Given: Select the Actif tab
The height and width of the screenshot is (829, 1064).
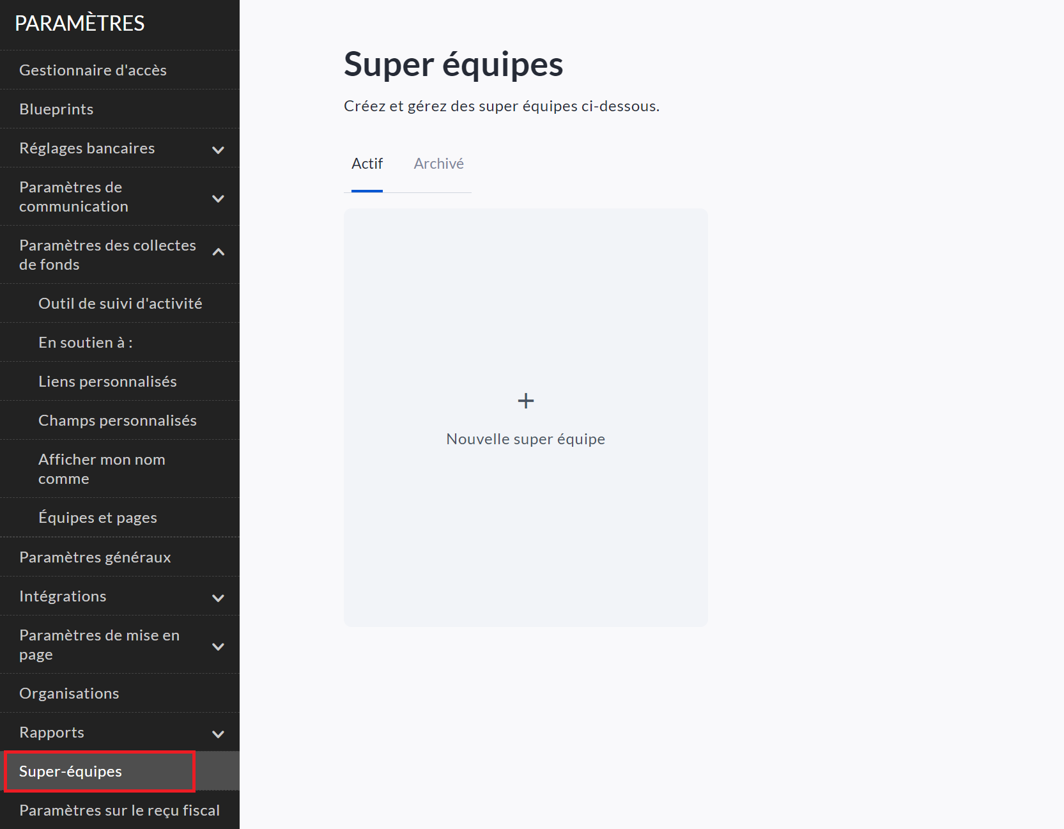Looking at the screenshot, I should [x=367, y=164].
